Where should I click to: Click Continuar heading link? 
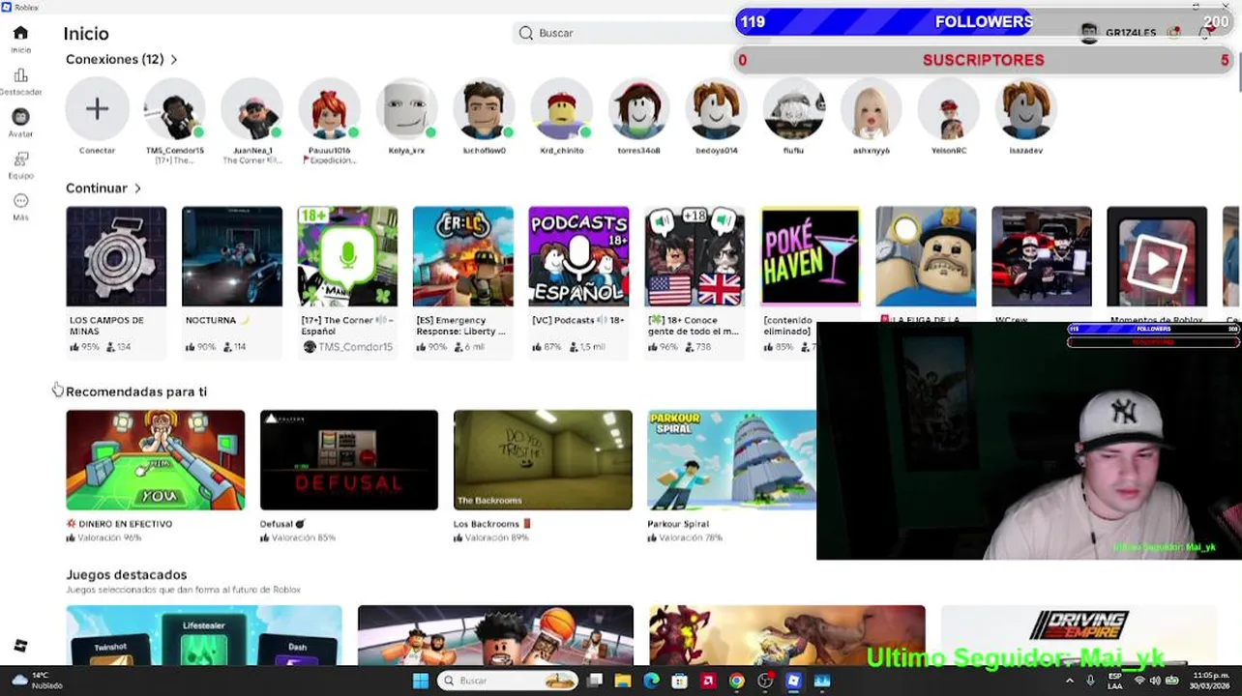click(x=97, y=188)
